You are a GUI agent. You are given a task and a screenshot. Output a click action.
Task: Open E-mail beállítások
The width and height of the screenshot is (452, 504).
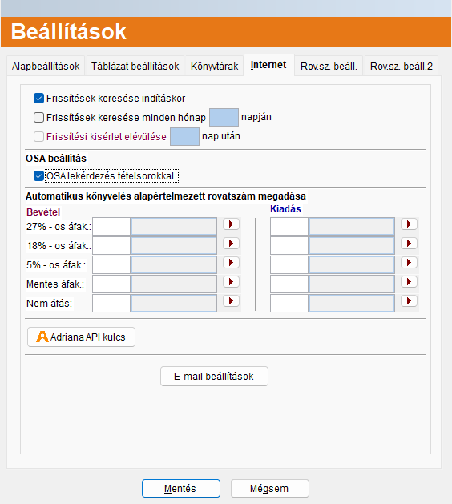click(214, 376)
